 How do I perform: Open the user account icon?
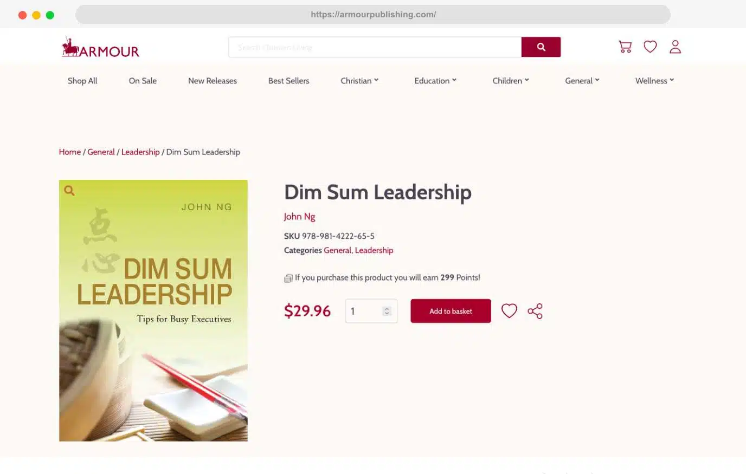click(675, 47)
